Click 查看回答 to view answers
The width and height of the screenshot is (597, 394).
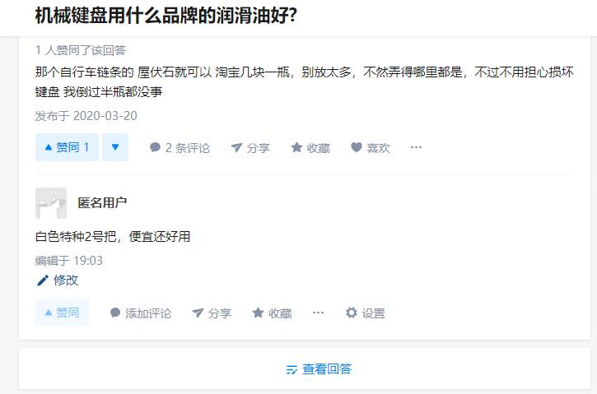pos(319,369)
